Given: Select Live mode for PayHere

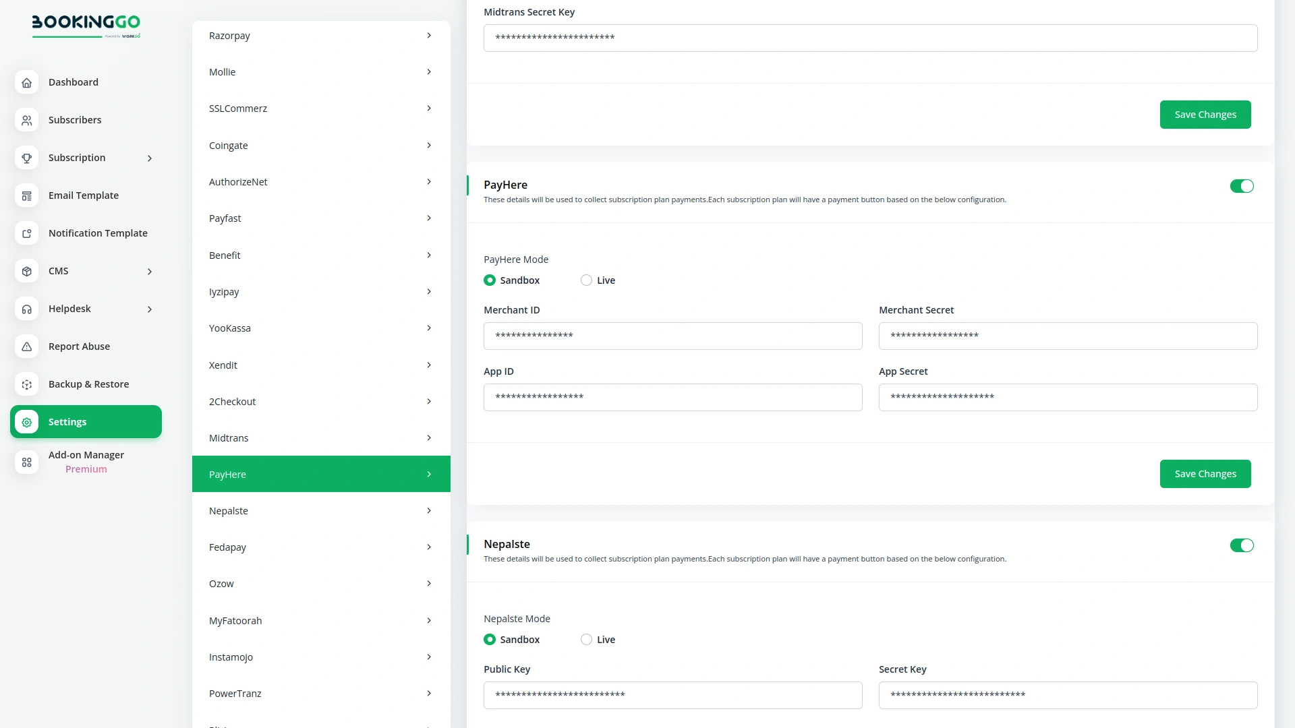Looking at the screenshot, I should click(x=586, y=280).
